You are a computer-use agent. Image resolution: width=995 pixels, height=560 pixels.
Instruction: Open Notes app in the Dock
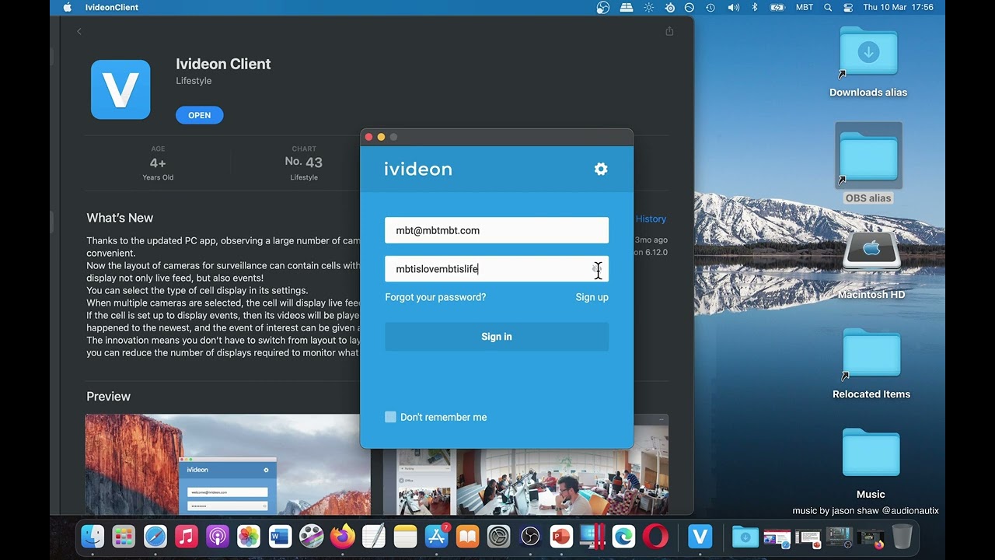pos(405,537)
